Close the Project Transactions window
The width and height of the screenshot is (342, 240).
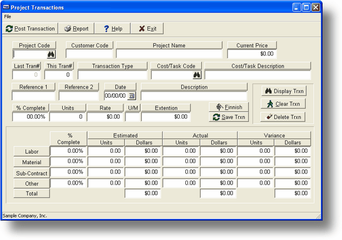pos(316,7)
